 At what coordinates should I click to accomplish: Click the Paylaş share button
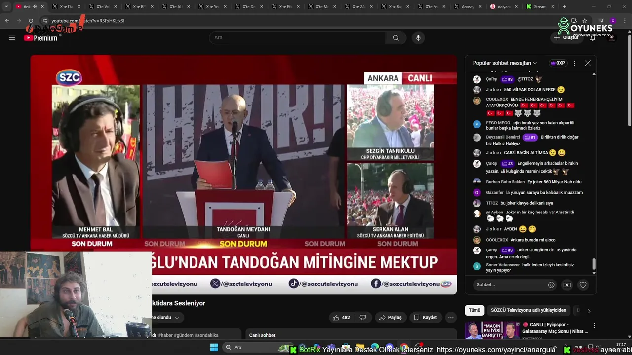390,318
